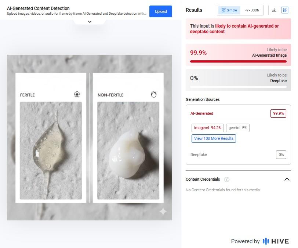Click the uploaded image preview
298x248 pixels.
coord(90,138)
